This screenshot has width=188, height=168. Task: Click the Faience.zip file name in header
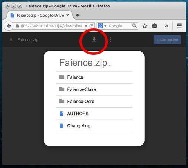coord(28,40)
